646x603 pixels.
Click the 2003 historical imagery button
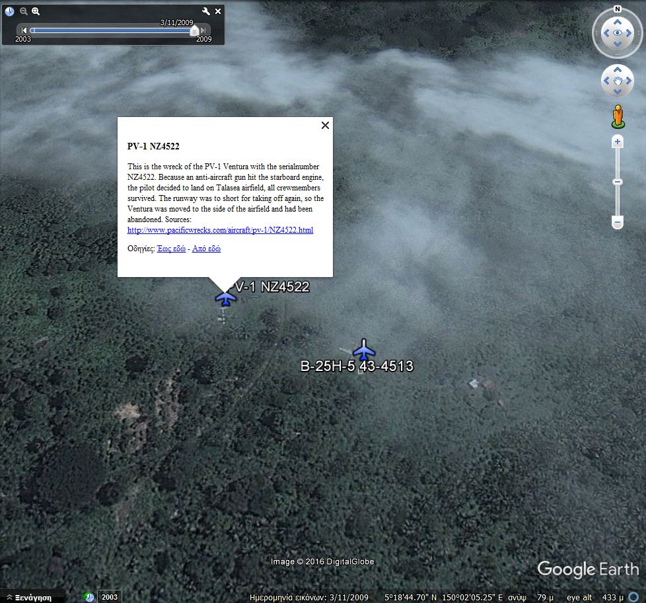pos(110,597)
